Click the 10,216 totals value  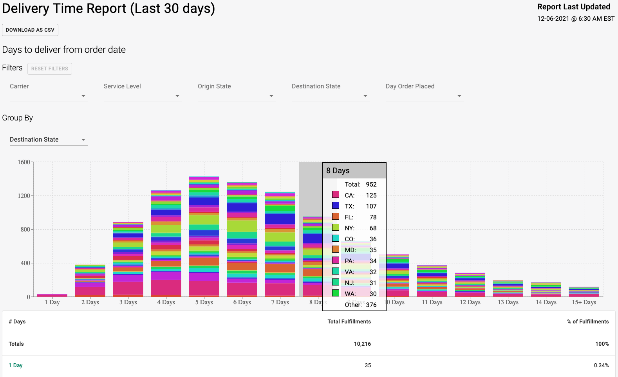point(362,344)
